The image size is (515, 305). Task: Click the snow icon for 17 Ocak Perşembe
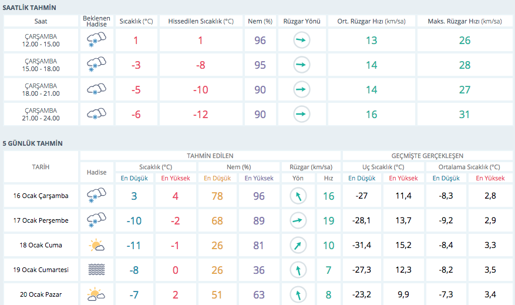pos(96,220)
